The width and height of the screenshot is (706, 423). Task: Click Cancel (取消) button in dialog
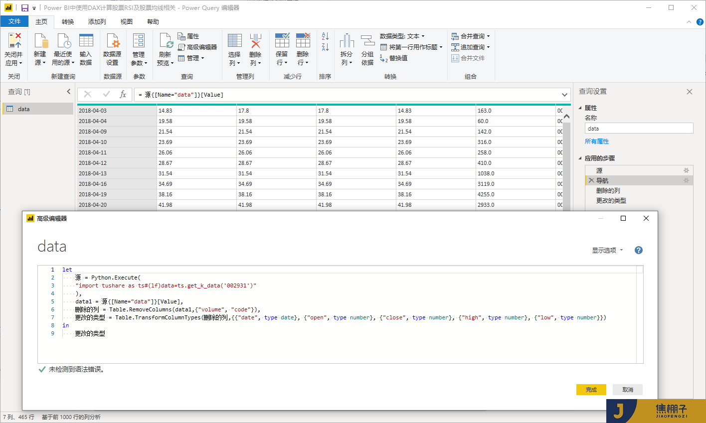tap(628, 390)
